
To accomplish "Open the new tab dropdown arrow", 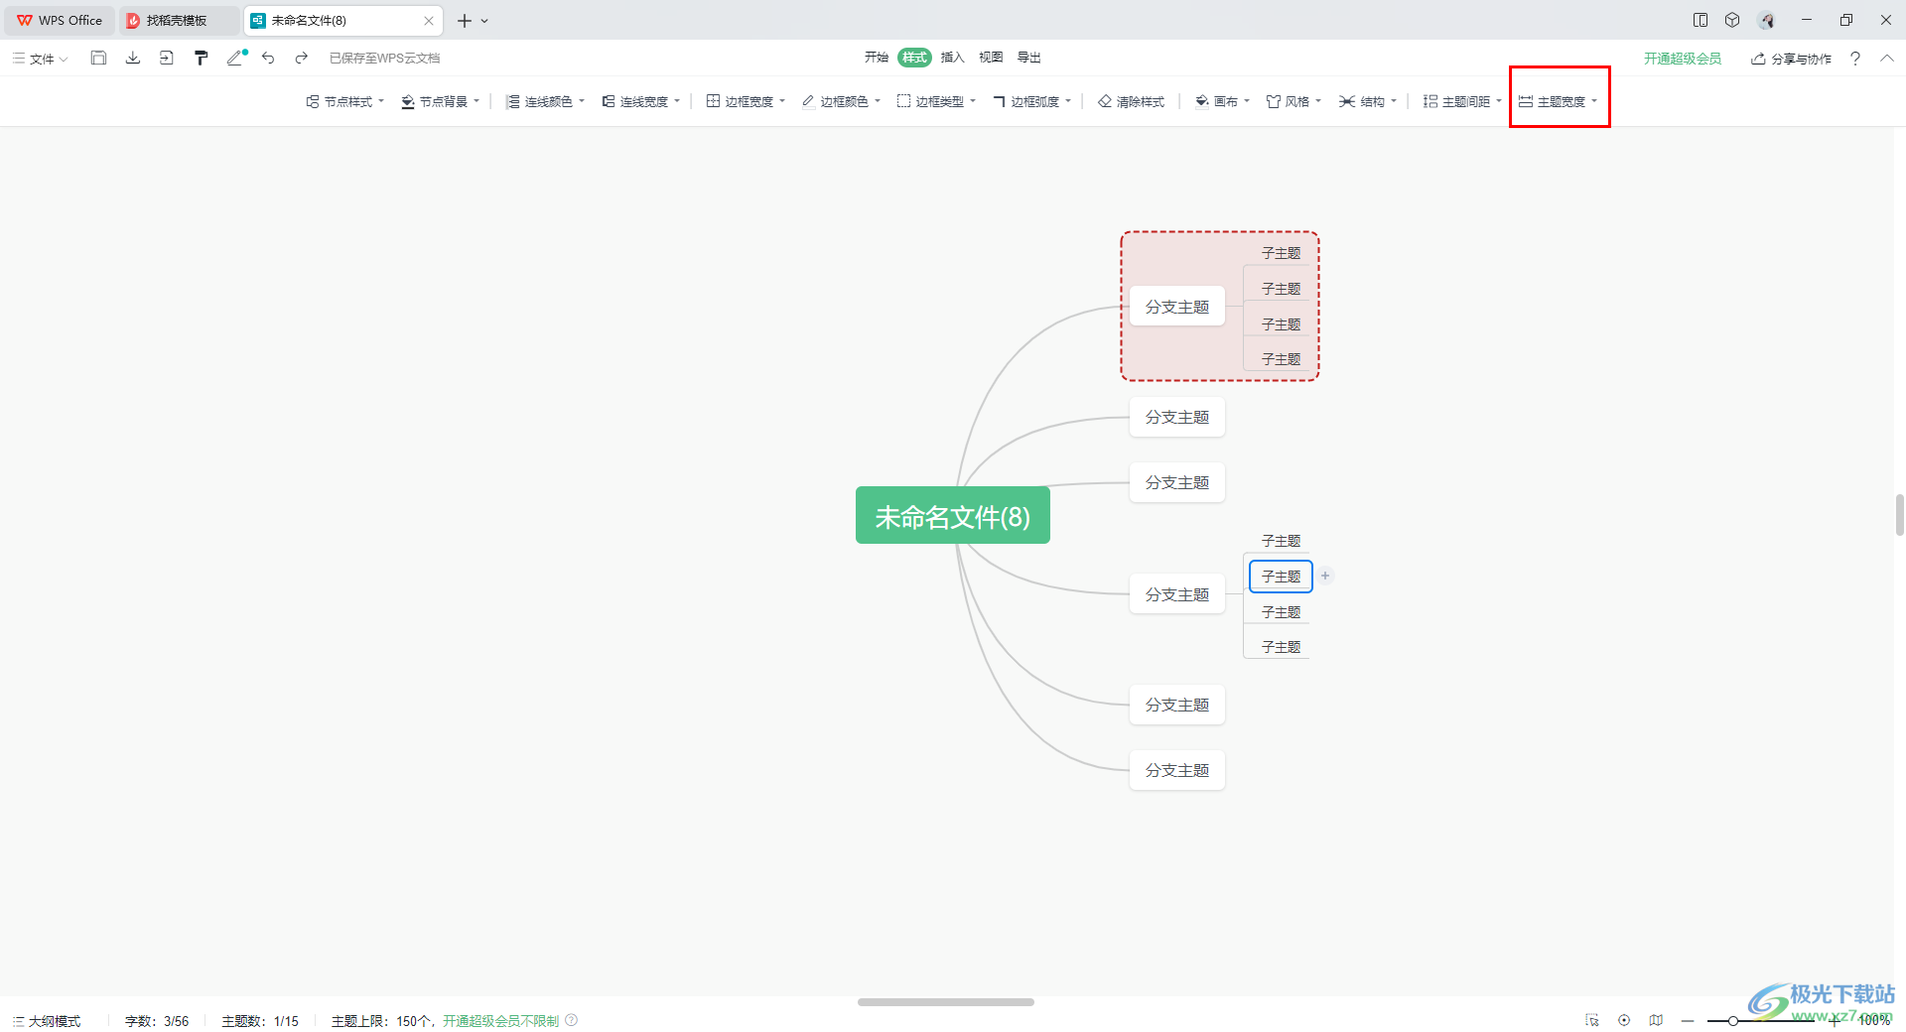I will (484, 21).
